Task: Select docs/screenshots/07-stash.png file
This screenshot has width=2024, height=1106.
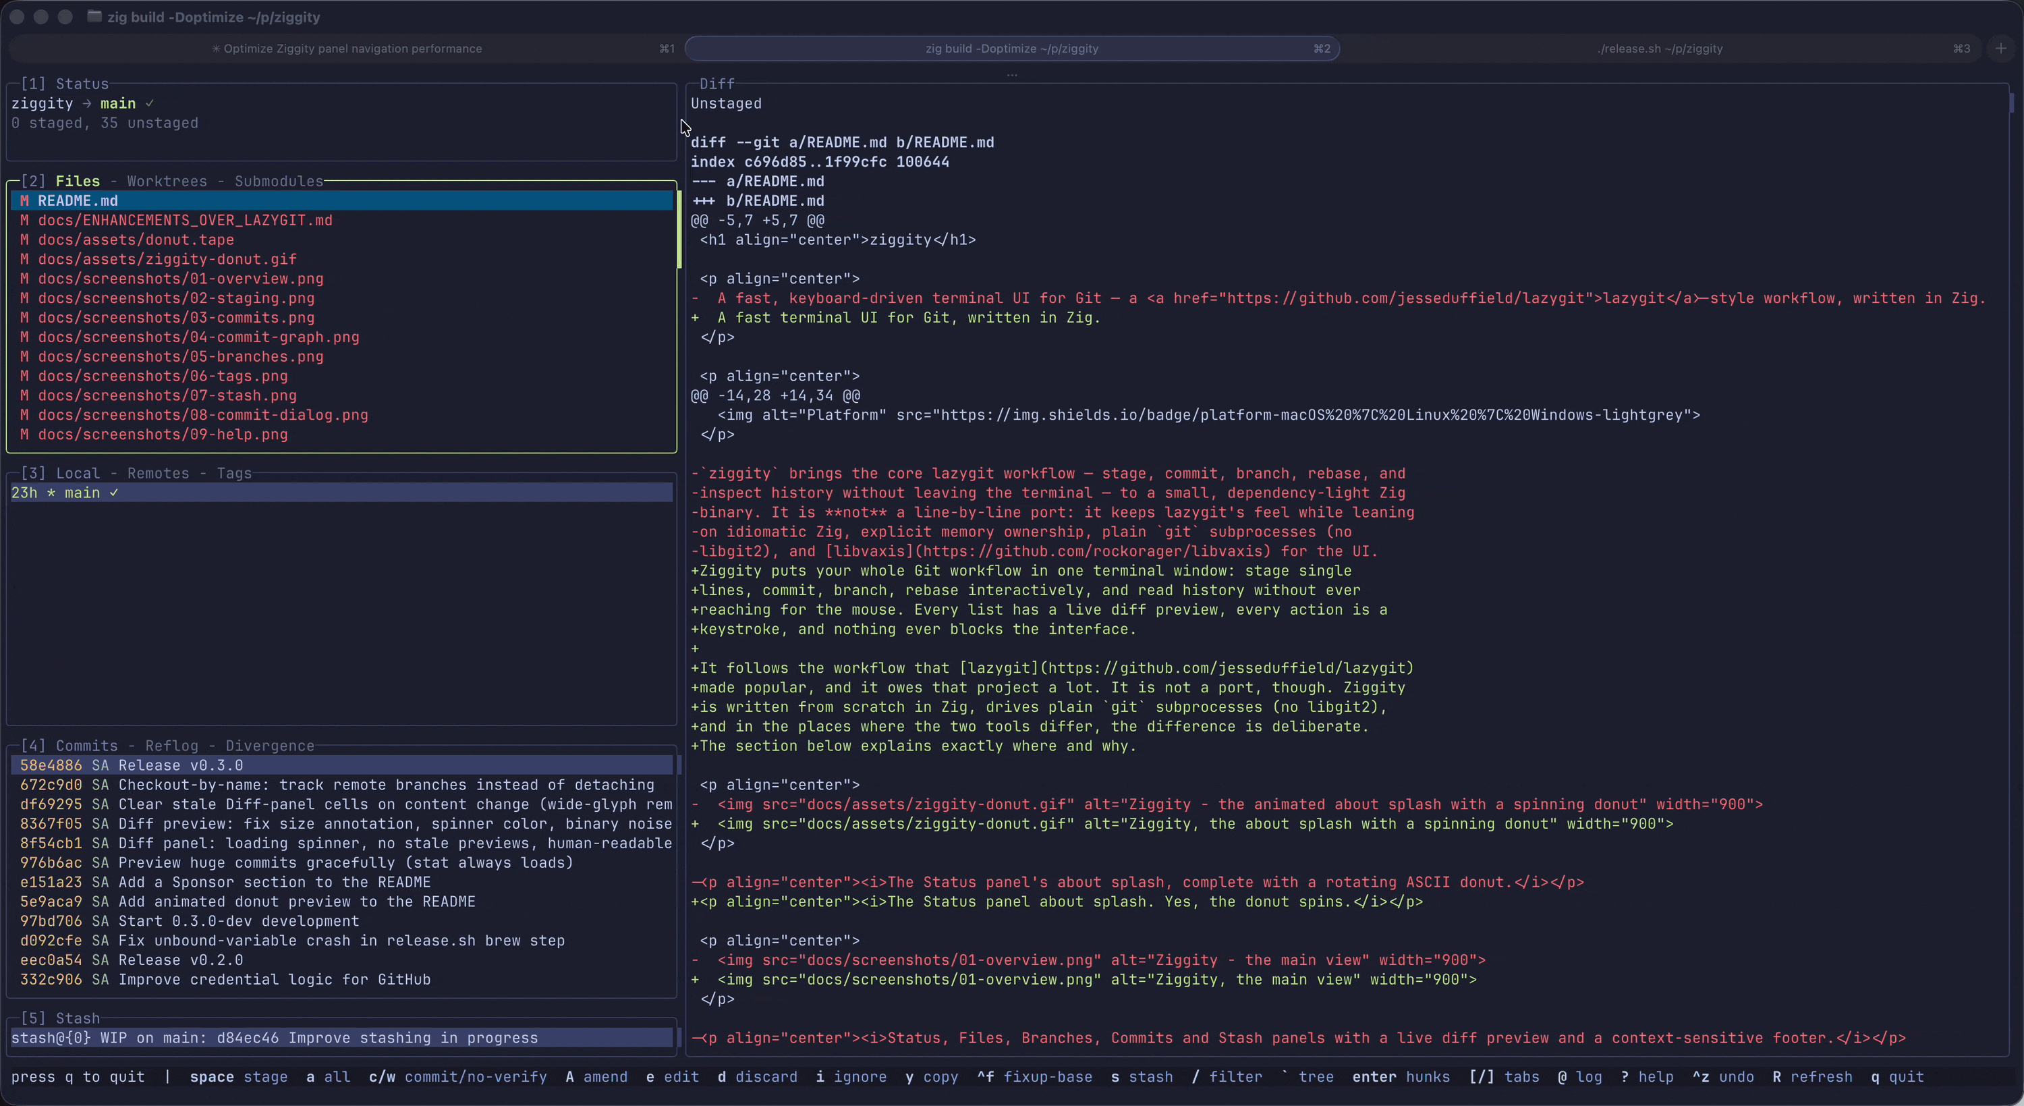Action: click(x=342, y=395)
